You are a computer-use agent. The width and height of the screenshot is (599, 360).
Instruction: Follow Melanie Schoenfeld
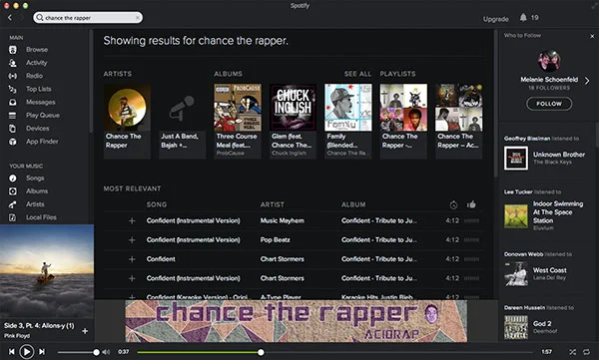[549, 104]
